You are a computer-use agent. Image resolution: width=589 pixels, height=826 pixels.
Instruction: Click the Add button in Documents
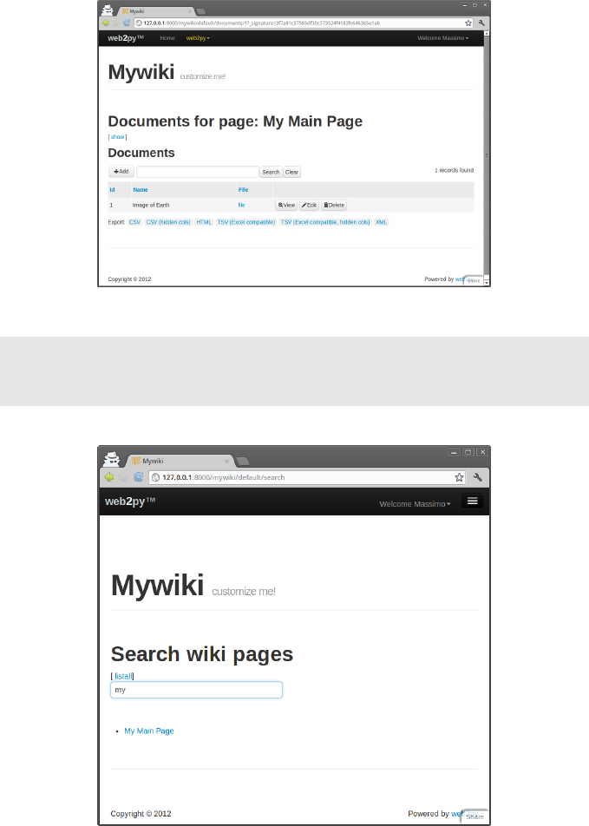tap(121, 171)
